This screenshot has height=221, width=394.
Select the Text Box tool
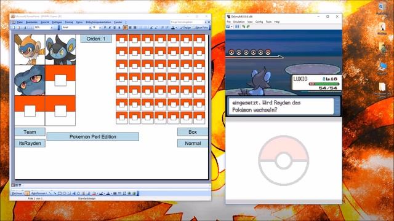click(x=69, y=193)
